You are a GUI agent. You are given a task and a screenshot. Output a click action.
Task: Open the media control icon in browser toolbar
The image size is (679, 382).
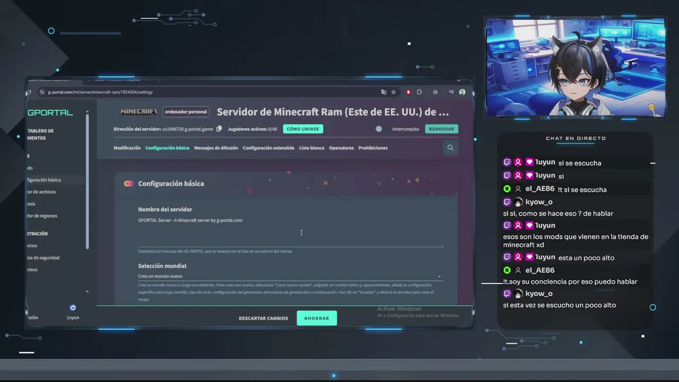pos(451,92)
